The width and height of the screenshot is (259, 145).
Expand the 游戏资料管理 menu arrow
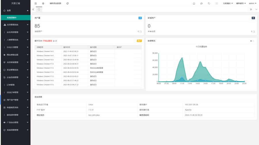[28, 115]
